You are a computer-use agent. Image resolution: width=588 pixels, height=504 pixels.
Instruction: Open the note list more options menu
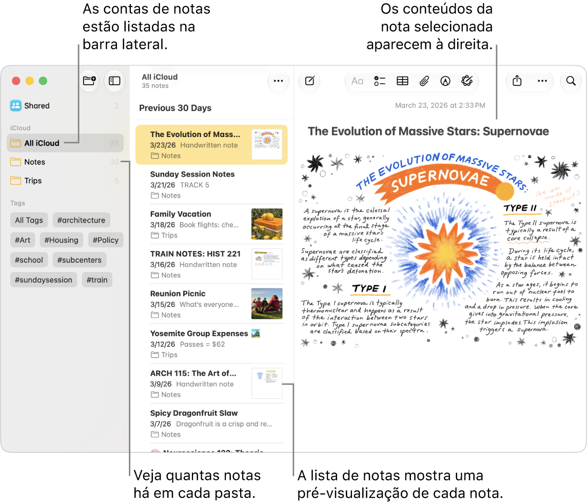coord(278,81)
